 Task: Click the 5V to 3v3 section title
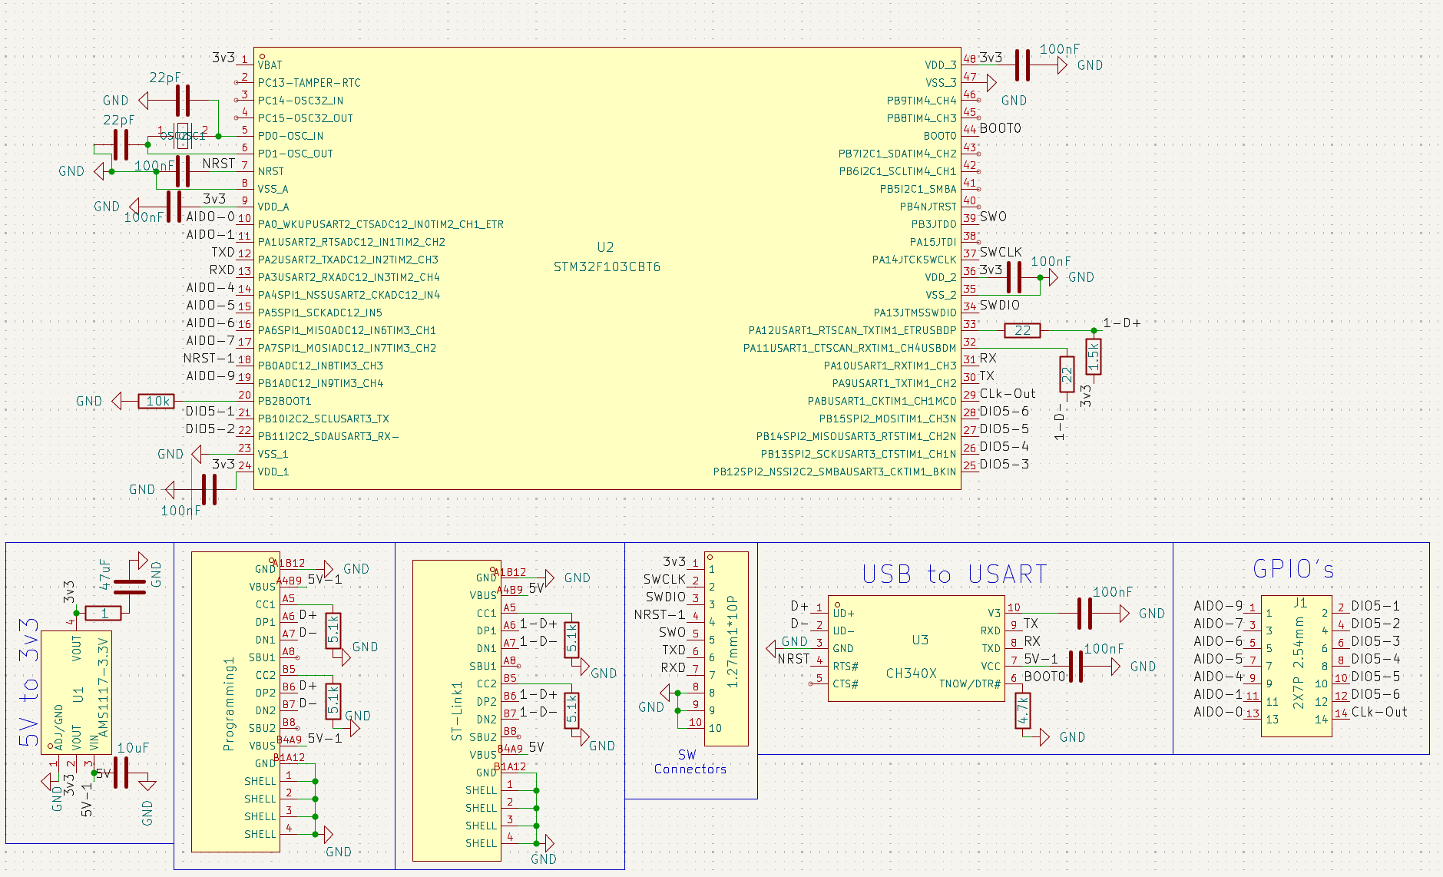(29, 682)
